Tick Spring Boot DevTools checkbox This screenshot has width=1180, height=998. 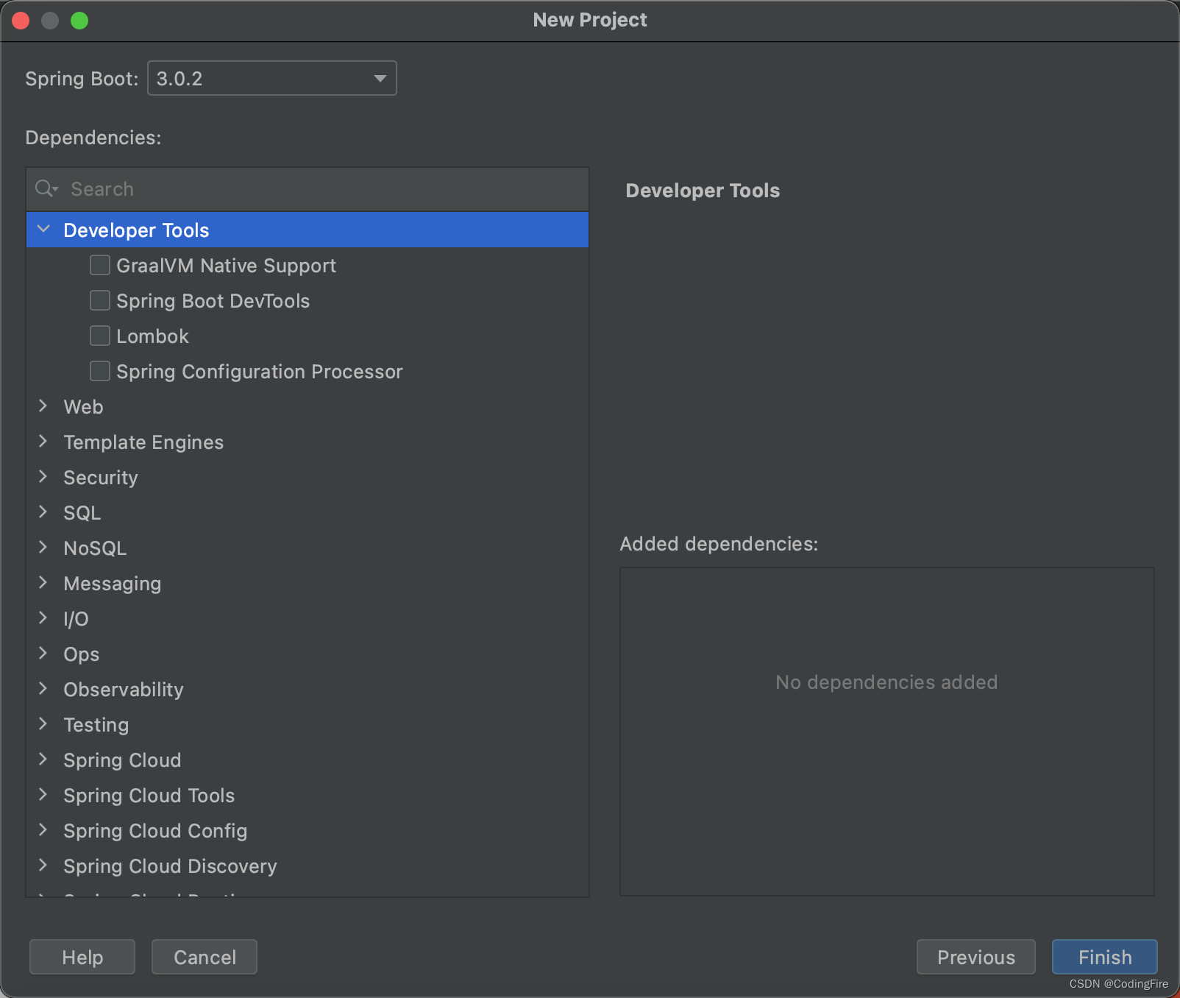pos(100,300)
